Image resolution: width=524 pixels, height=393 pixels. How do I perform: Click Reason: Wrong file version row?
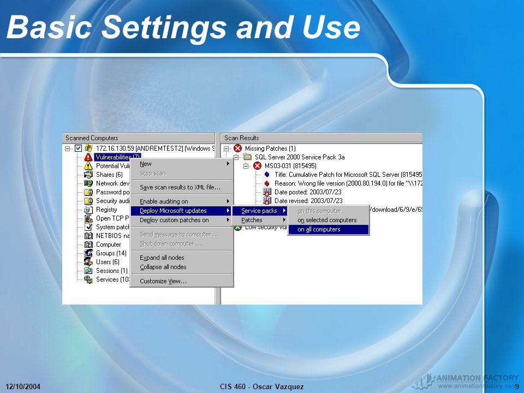348,183
